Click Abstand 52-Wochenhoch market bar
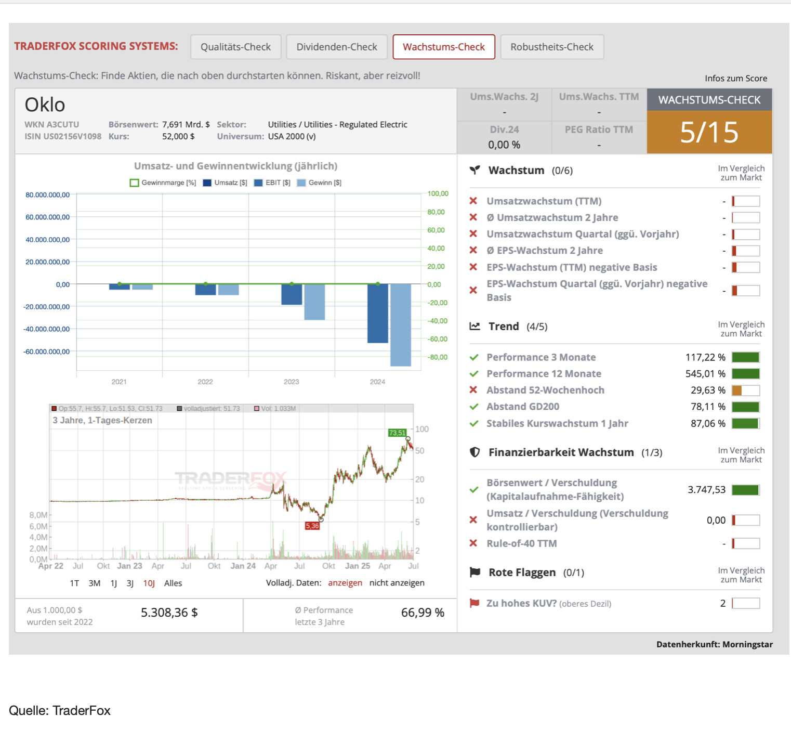This screenshot has height=729, width=791. point(746,390)
